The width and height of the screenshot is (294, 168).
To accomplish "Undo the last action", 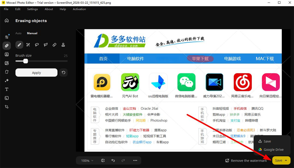I will click(113, 160).
